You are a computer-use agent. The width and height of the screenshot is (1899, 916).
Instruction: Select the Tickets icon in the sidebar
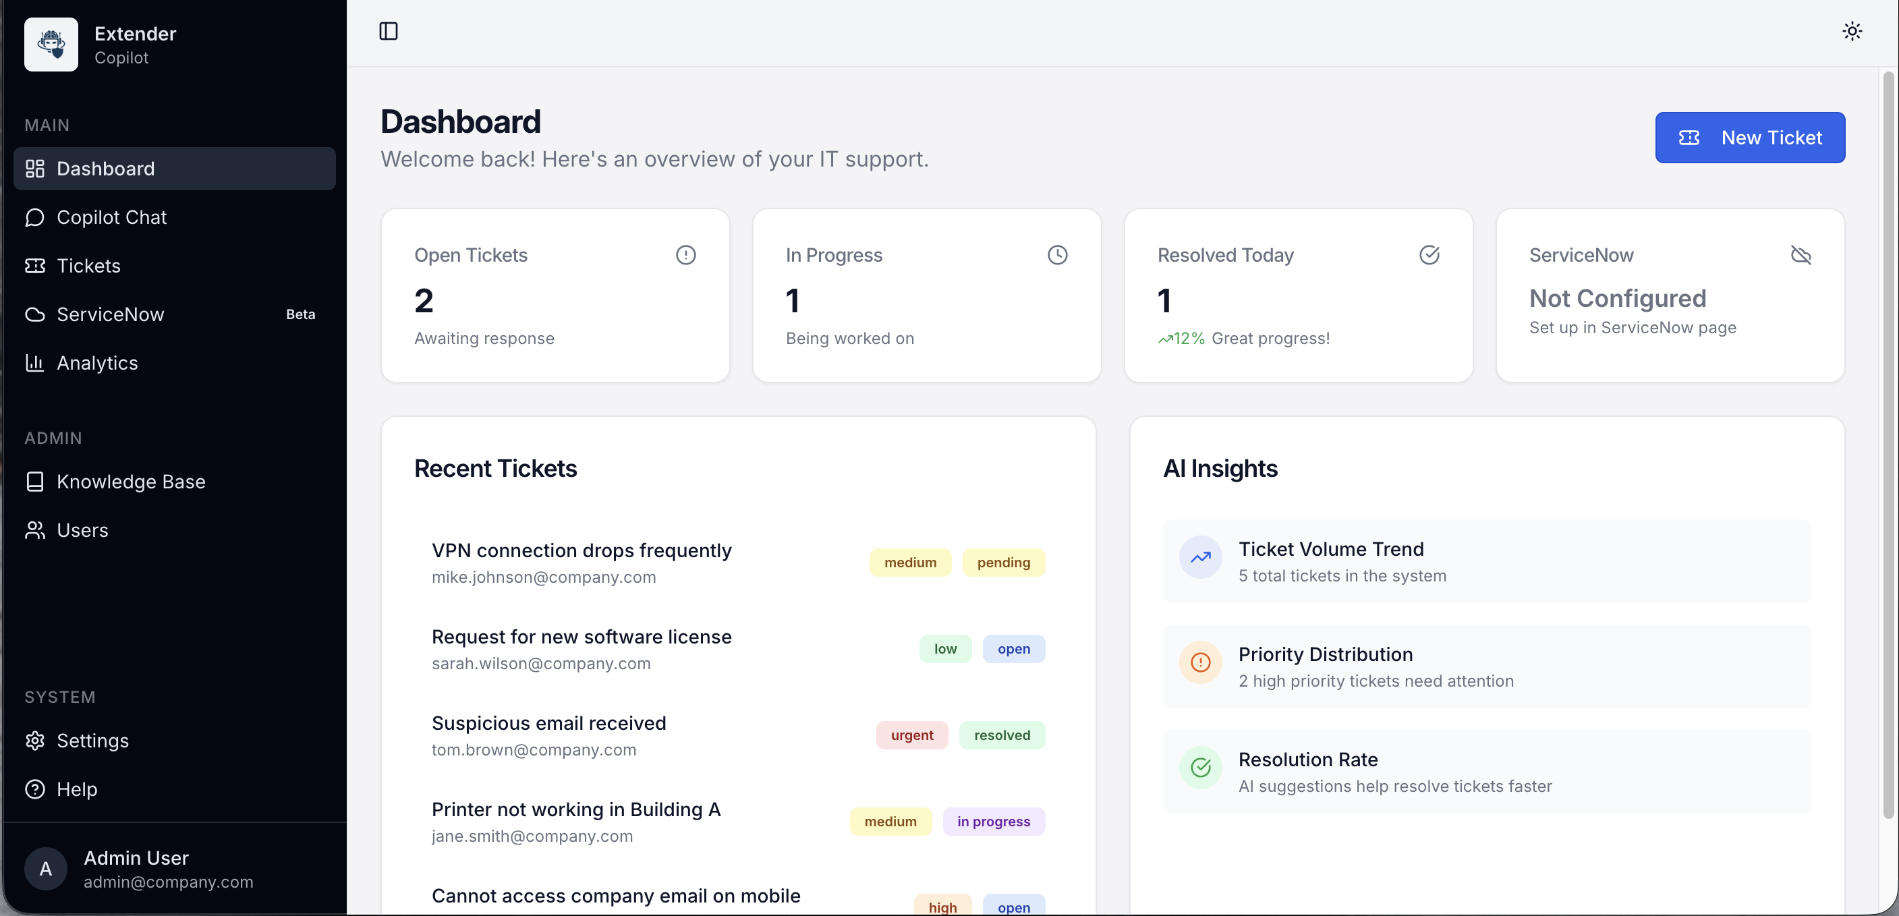[x=34, y=265]
